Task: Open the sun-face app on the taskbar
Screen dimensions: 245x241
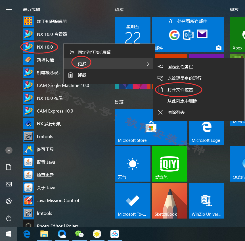Action: coord(97,234)
